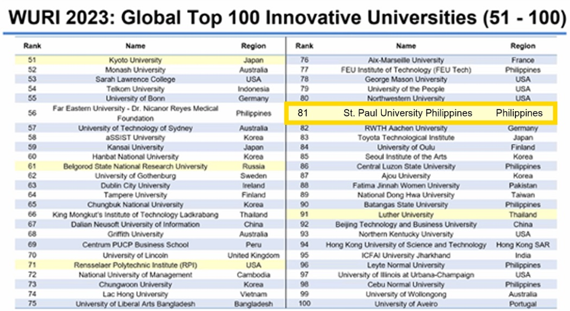
Task: Select 'Kyoto University' in rank 51 row
Action: [135, 60]
